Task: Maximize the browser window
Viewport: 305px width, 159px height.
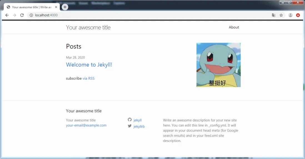Action: click(289, 2)
